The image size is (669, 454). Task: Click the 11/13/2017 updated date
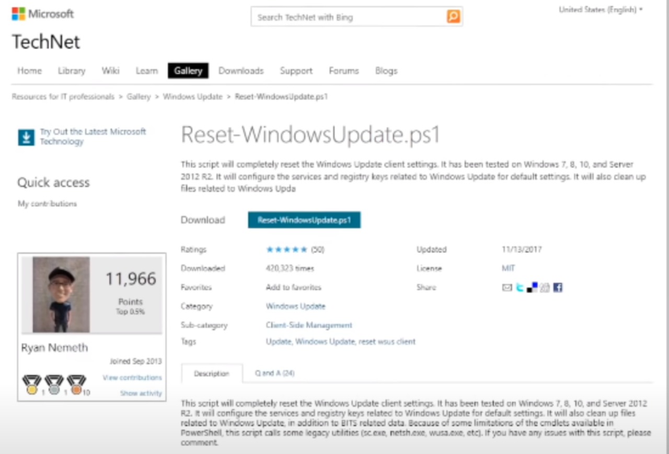(x=522, y=249)
